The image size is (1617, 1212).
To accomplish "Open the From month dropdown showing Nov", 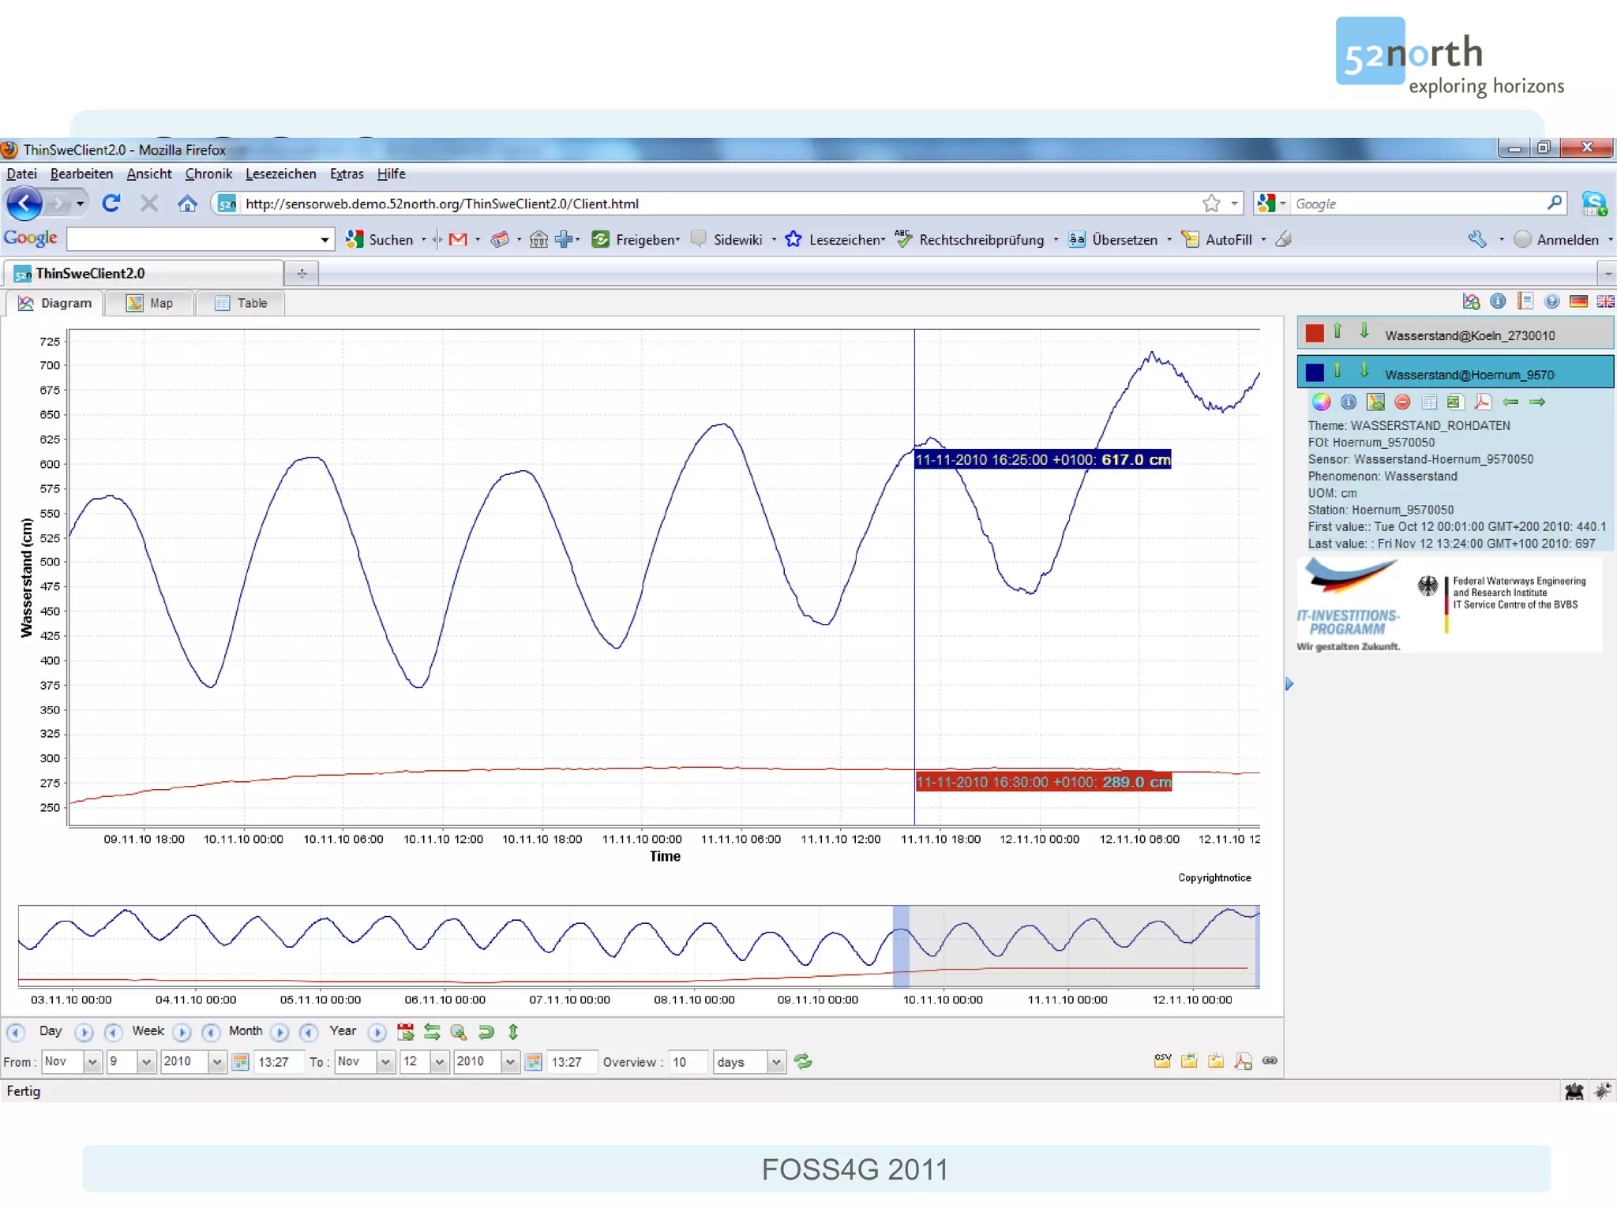I will click(x=92, y=1062).
